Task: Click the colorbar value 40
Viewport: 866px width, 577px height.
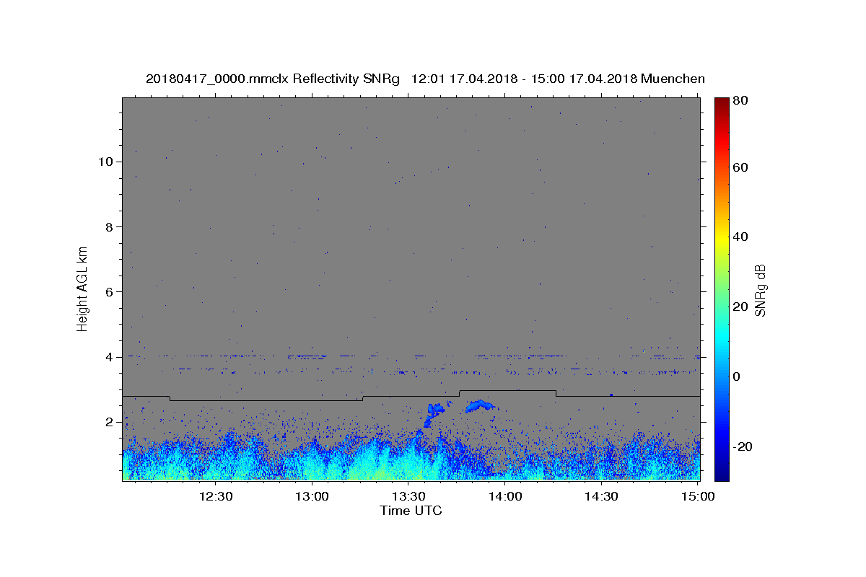Action: point(740,237)
